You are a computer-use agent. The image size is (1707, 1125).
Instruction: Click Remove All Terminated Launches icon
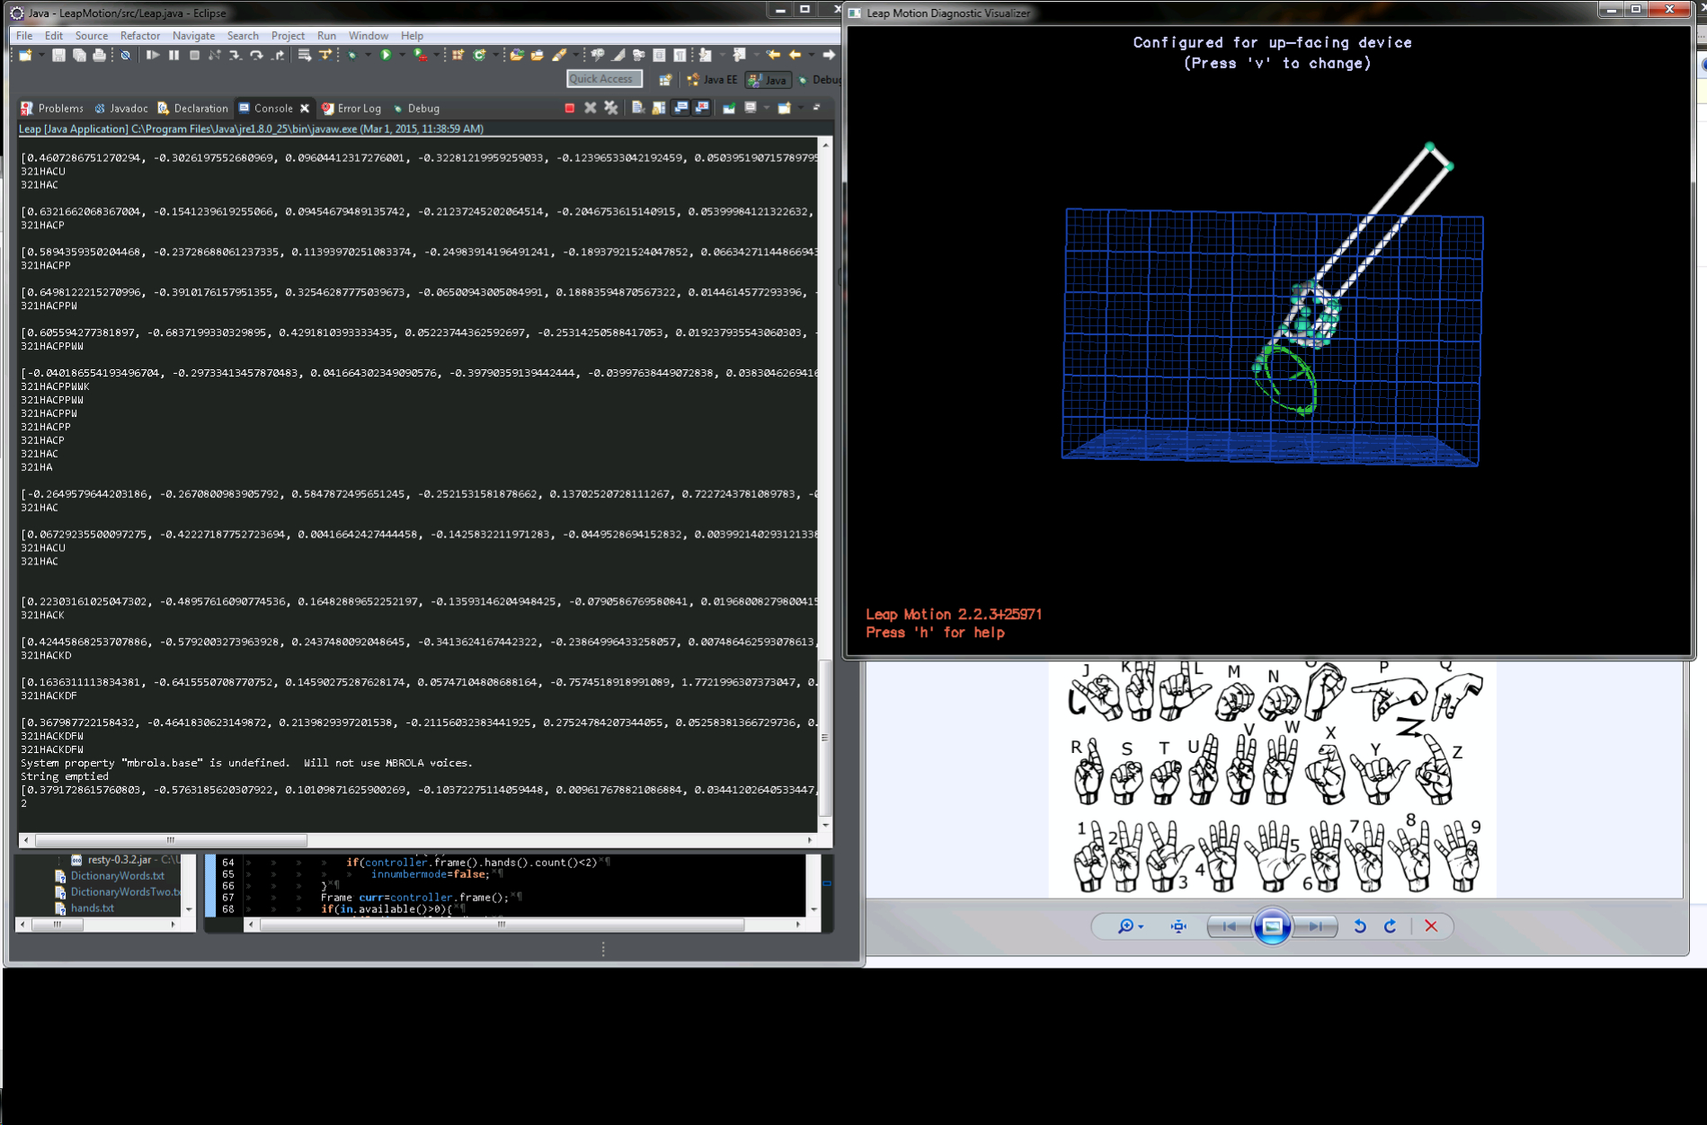point(611,108)
